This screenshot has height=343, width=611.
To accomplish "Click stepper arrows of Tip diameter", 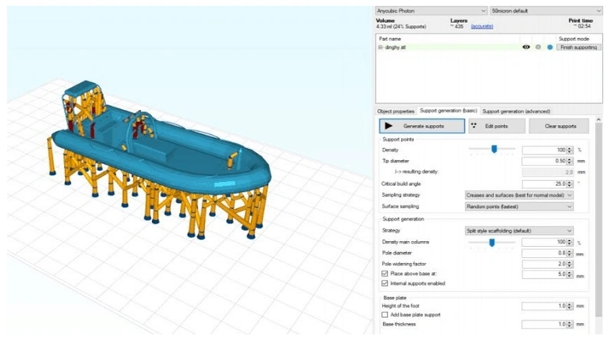I will click(570, 161).
